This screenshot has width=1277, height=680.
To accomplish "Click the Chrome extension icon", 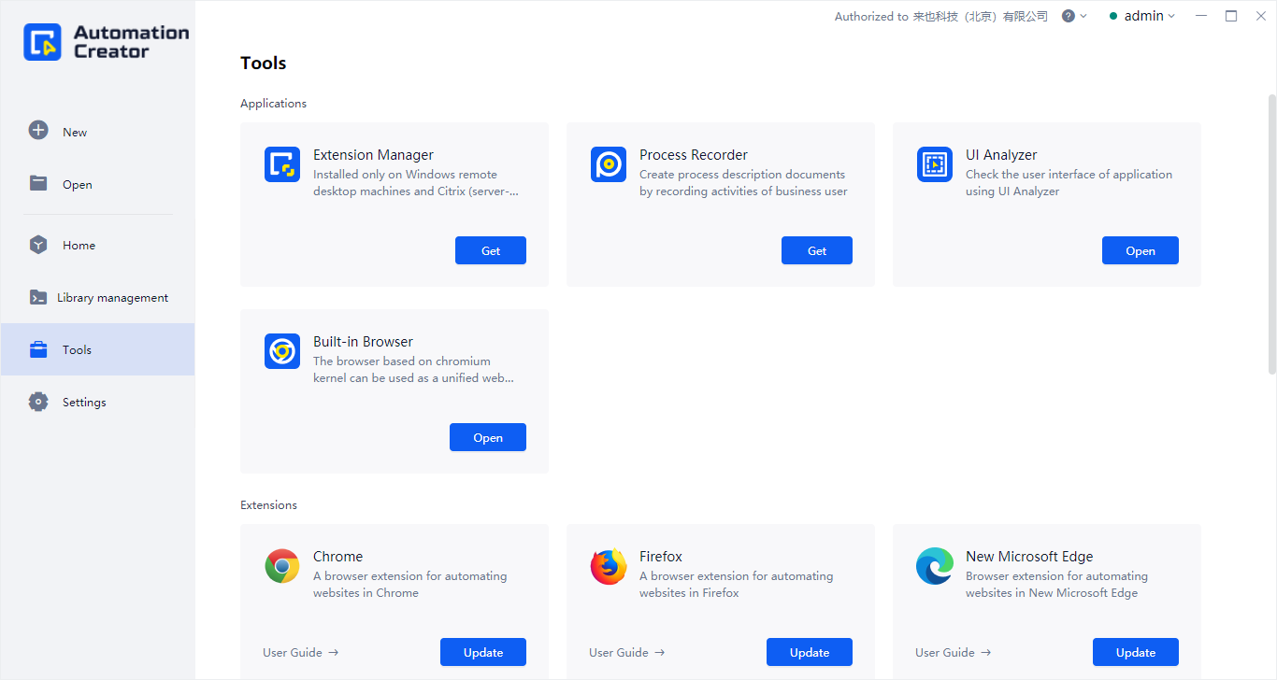I will pyautogui.click(x=282, y=566).
